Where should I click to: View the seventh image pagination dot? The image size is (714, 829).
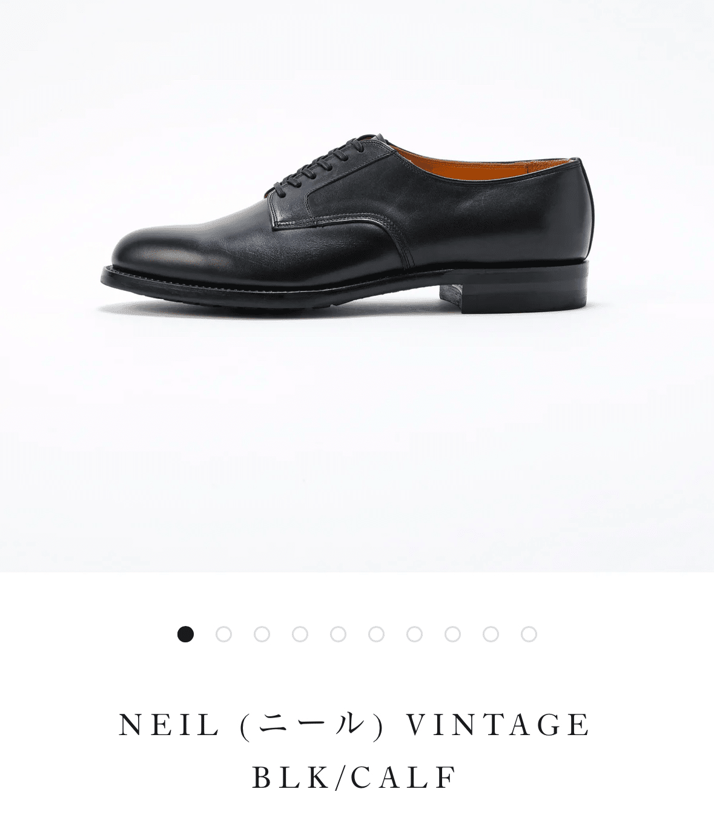(414, 634)
